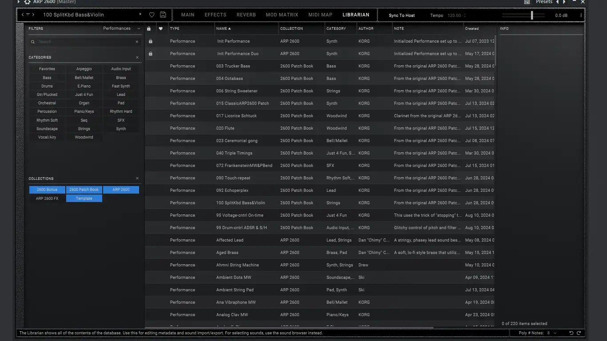Clear the Collections filter selection
The image size is (607, 341).
tap(137, 178)
